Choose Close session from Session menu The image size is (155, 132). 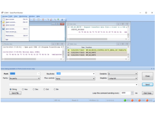[15, 25]
